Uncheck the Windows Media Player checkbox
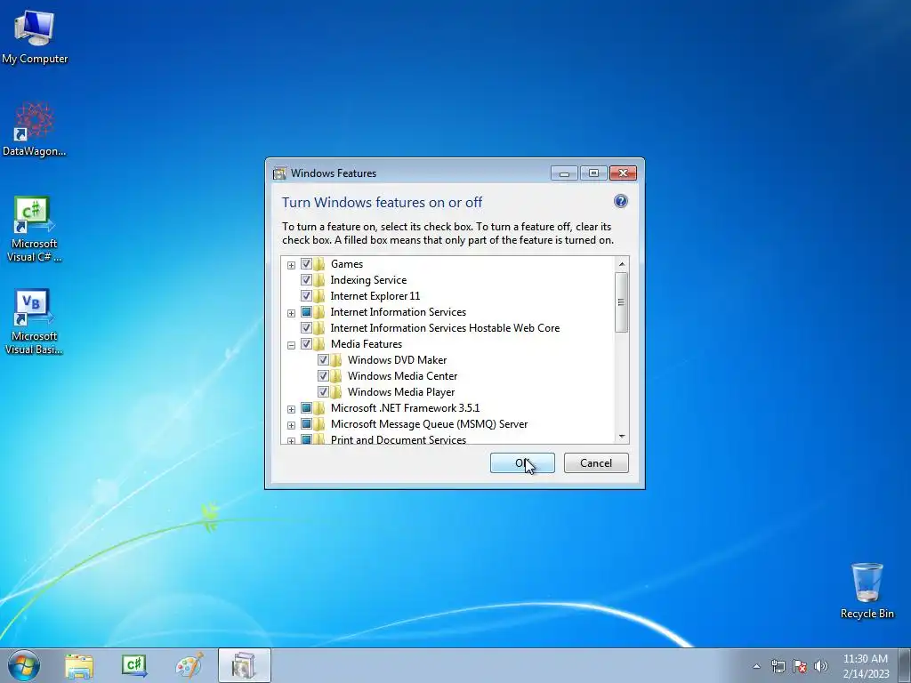This screenshot has width=911, height=683. tap(323, 392)
